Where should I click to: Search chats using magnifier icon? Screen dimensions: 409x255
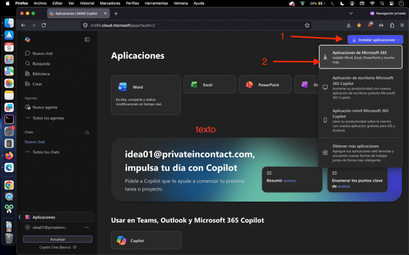coord(87,132)
